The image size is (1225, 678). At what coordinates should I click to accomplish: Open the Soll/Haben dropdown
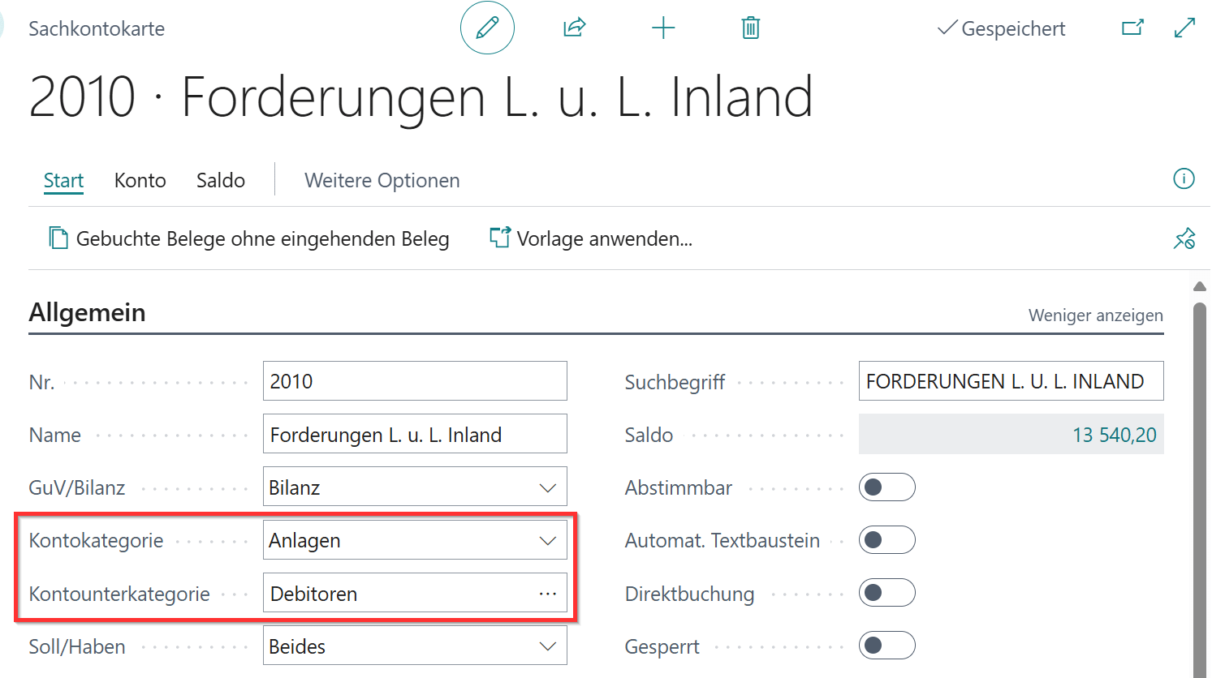tap(415, 646)
